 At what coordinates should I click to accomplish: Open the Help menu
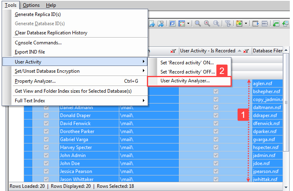[51, 5]
